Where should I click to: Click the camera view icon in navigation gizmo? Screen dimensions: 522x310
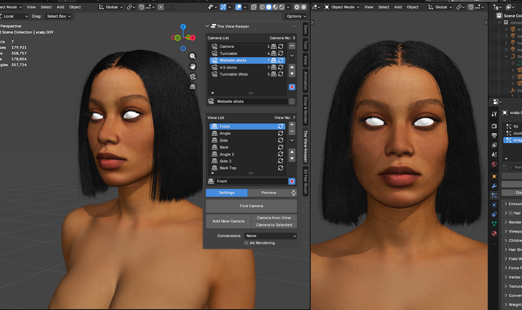193,77
